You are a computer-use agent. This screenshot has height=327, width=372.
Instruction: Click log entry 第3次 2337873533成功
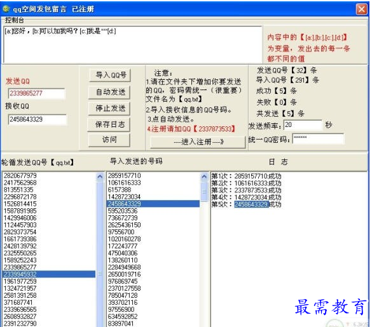246,190
